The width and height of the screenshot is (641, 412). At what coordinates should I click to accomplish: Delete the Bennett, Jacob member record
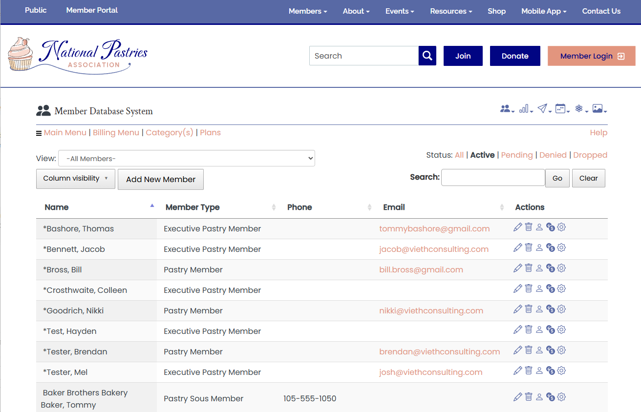(528, 247)
